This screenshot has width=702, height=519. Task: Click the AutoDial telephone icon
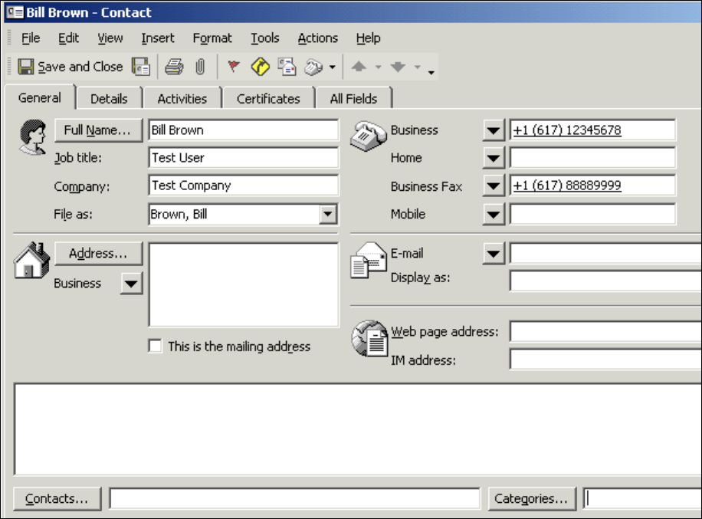coord(313,67)
